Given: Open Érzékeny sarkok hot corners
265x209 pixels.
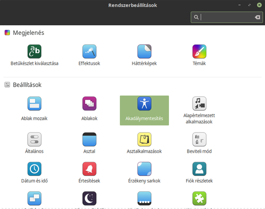Looking at the screenshot, I should click(144, 173).
